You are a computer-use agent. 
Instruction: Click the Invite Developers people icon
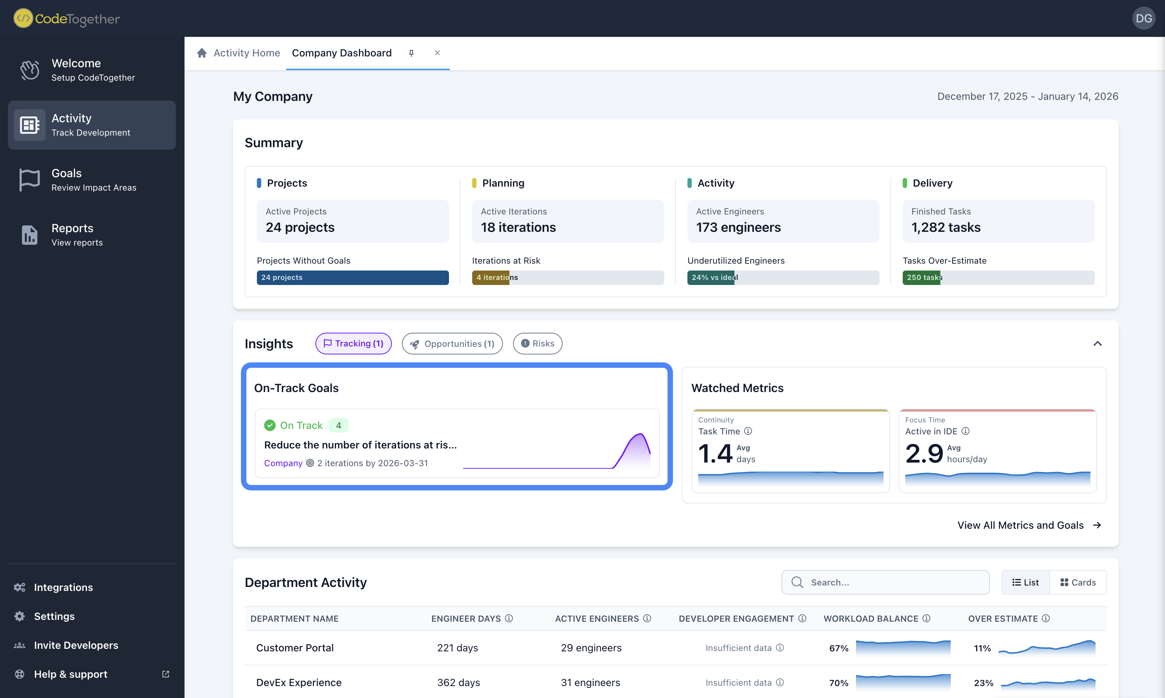point(19,645)
